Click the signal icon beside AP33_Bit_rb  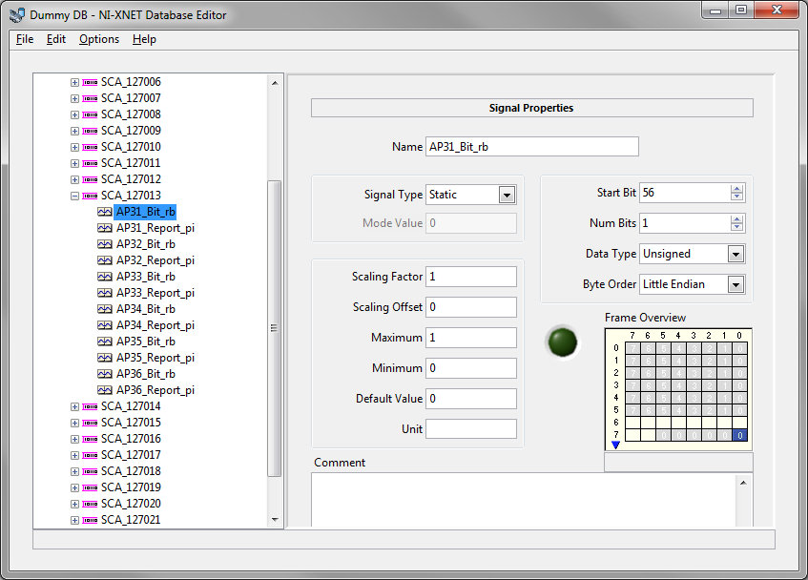tap(105, 277)
